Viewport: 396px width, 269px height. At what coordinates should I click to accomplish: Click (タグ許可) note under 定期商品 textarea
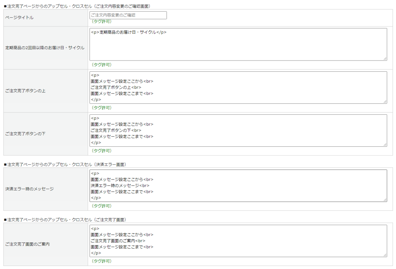pyautogui.click(x=101, y=64)
